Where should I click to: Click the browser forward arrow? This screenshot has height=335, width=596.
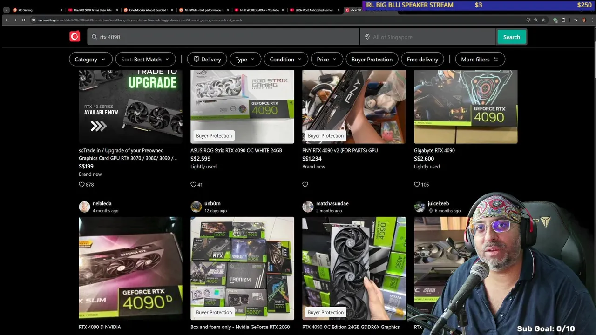[15, 20]
